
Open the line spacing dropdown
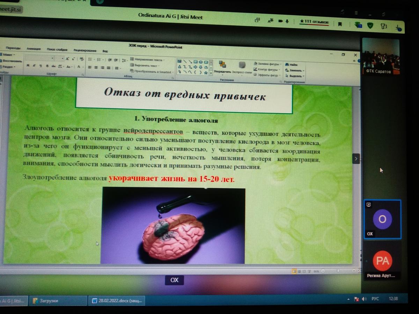click(125, 60)
